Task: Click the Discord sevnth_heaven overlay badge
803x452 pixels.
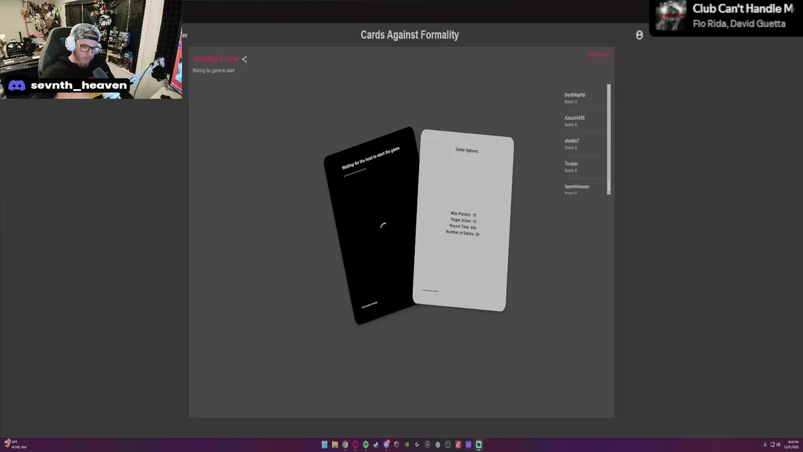Action: [68, 85]
